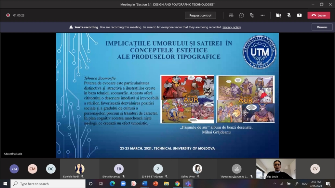Select participant DC avatar

coord(51,169)
